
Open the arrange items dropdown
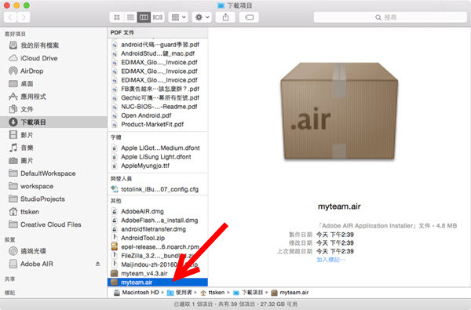pos(178,17)
